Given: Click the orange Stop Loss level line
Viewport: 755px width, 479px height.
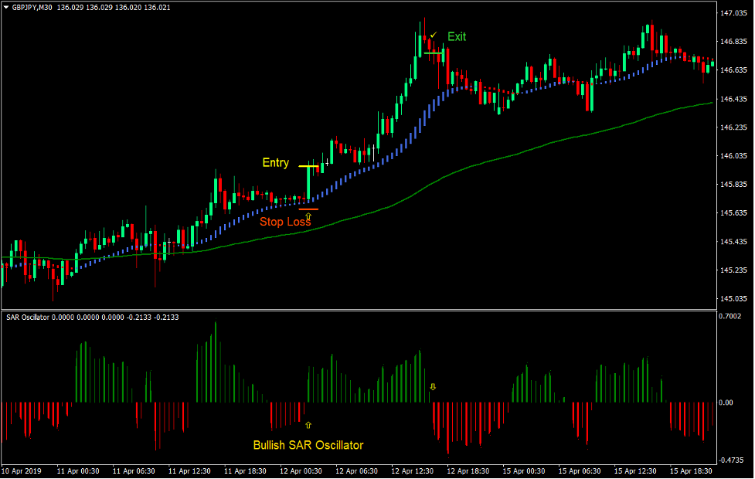Looking at the screenshot, I should point(308,209).
